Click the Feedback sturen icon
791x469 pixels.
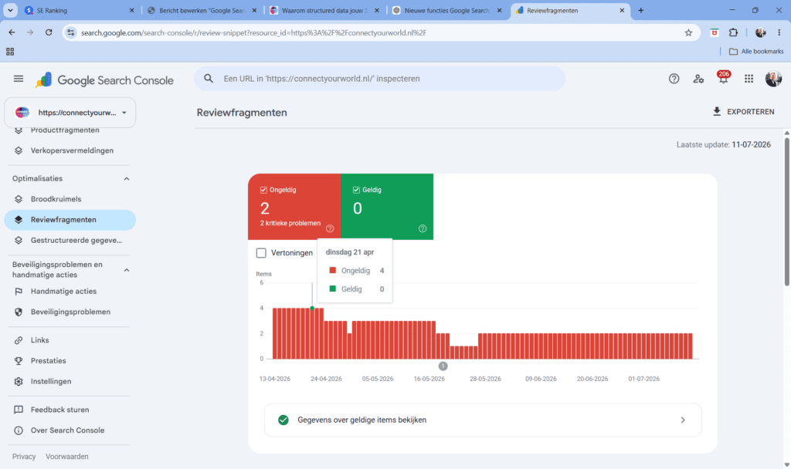19,410
